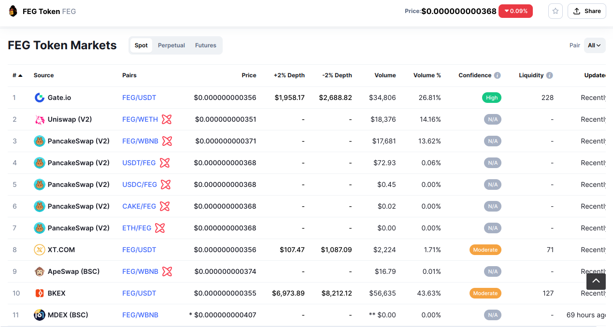The width and height of the screenshot is (613, 327).
Task: Click the -2% Depth column header
Action: pos(337,75)
